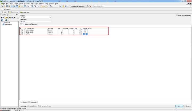Click the Size cell showing 400
The image size is (192, 111).
(60, 34)
